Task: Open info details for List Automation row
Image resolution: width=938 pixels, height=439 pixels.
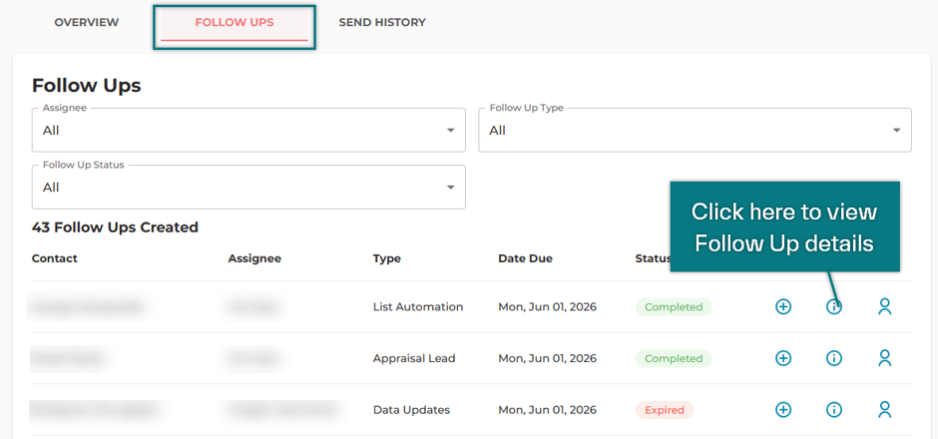Action: pyautogui.click(x=834, y=307)
